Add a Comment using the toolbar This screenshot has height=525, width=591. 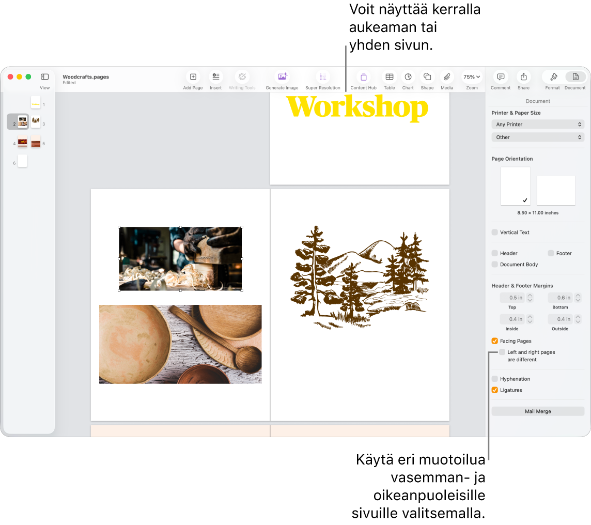(x=501, y=77)
